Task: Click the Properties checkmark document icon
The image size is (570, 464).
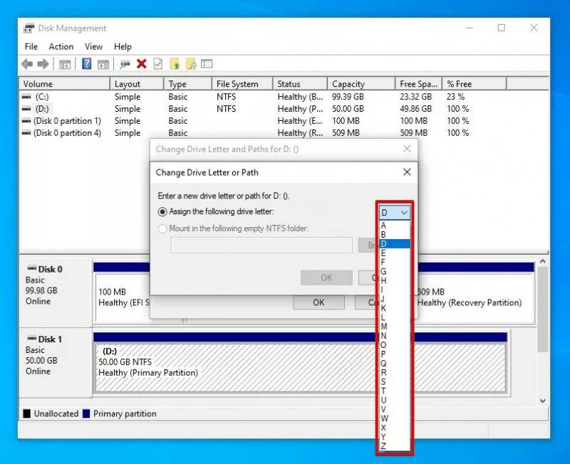Action: pos(157,64)
